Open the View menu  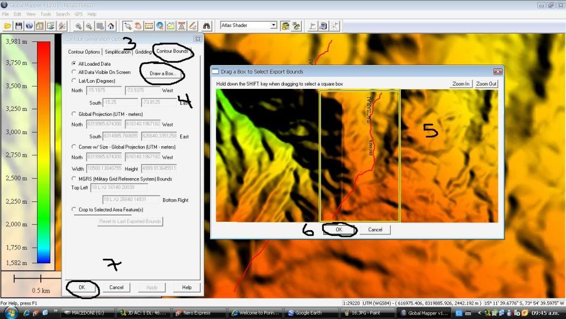point(31,14)
